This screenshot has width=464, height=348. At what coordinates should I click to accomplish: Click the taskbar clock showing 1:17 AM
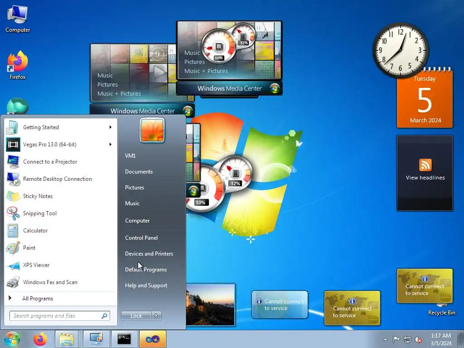[x=441, y=339]
